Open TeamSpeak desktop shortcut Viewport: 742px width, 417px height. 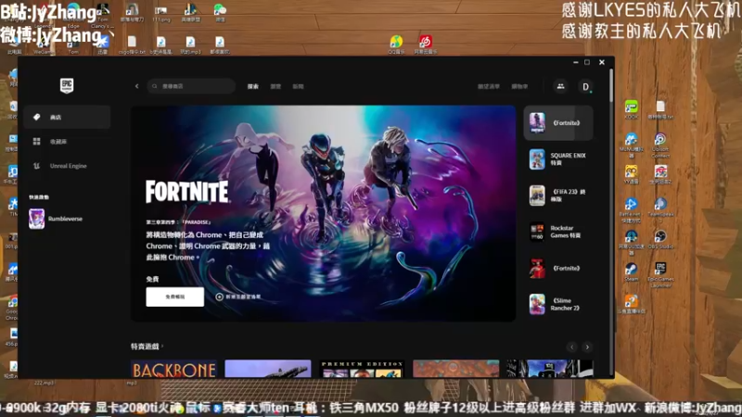coord(660,209)
